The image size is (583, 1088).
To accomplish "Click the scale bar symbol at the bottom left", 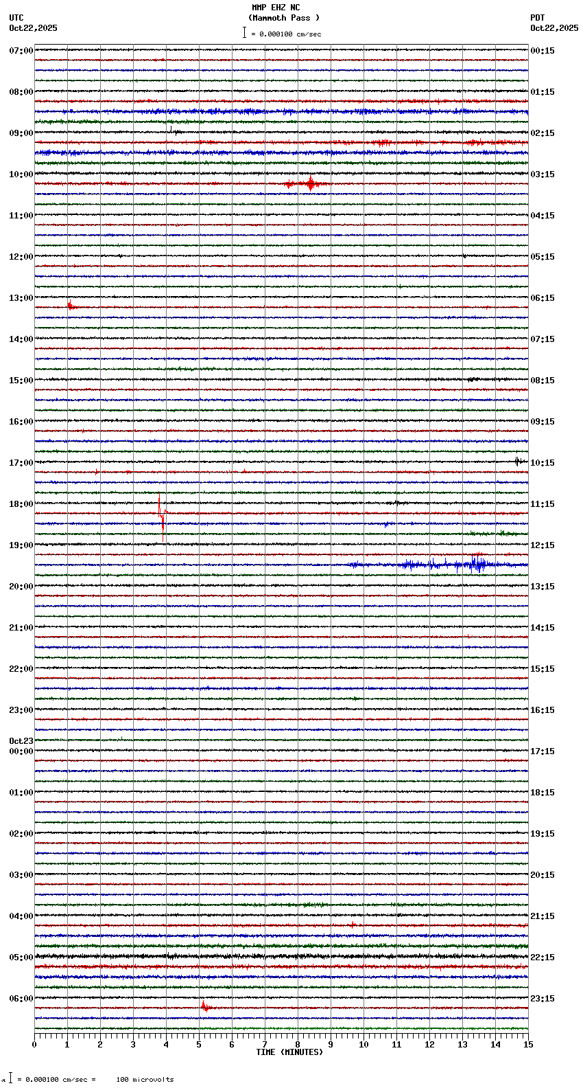I will click(10, 1078).
